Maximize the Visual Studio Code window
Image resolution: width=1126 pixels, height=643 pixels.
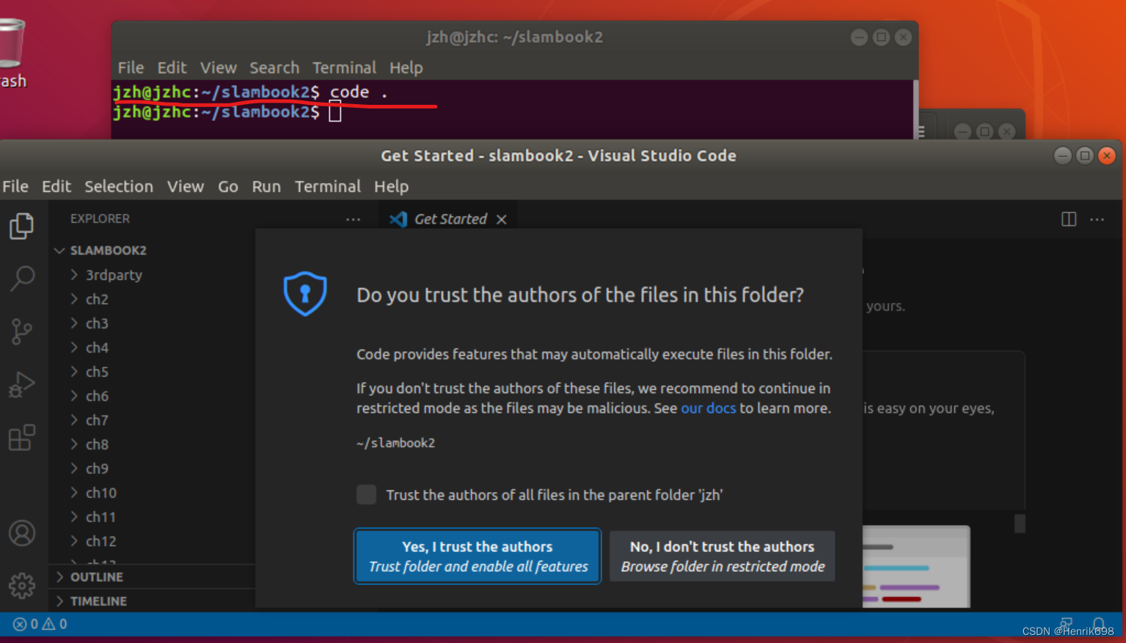(1085, 155)
